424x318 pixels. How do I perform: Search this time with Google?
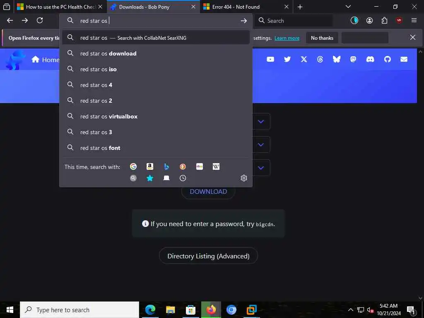[133, 166]
